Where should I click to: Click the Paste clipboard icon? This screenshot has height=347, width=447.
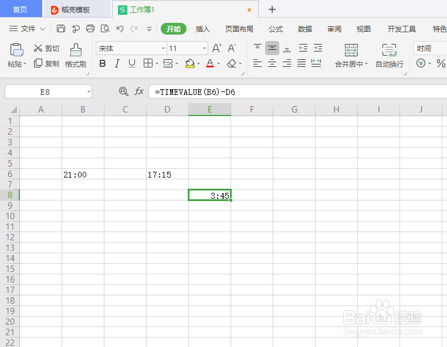(x=16, y=50)
